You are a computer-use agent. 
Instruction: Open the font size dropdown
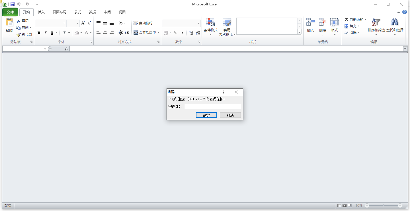click(x=77, y=23)
